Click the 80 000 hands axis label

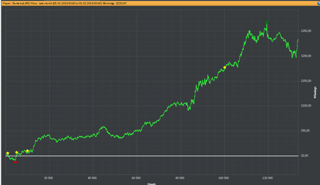180,178
